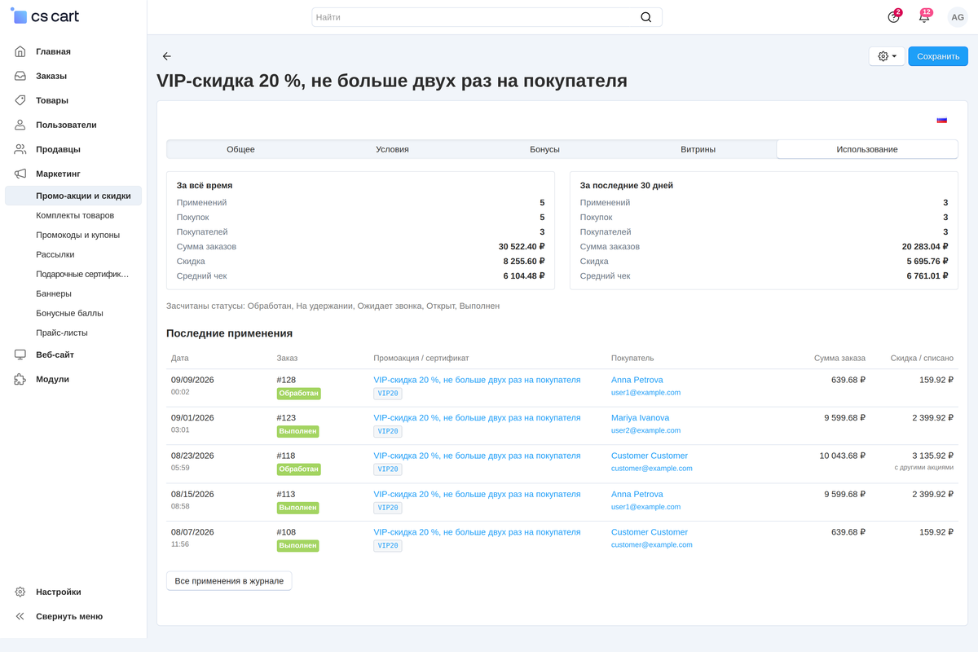
Task: Open order #128 link
Action: tap(286, 380)
